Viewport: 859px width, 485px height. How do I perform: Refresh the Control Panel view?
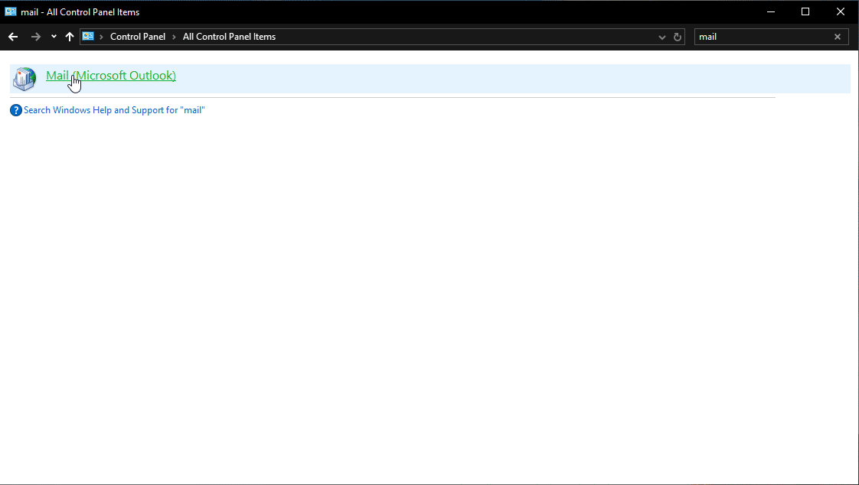click(x=677, y=37)
